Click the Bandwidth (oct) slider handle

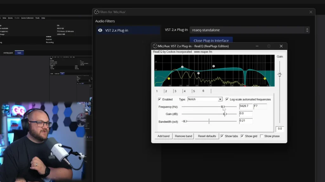[x=185, y=121]
